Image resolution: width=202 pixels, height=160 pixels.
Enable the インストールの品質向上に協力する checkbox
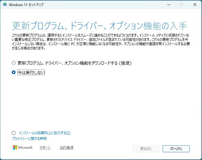click(14, 133)
